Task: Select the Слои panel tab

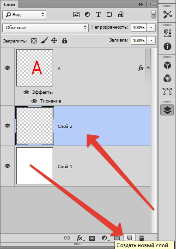Action: (9, 4)
